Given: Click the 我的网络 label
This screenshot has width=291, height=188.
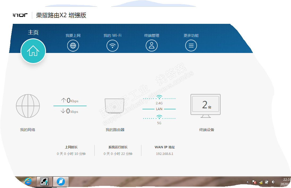Looking at the screenshot, I should click(x=28, y=130).
